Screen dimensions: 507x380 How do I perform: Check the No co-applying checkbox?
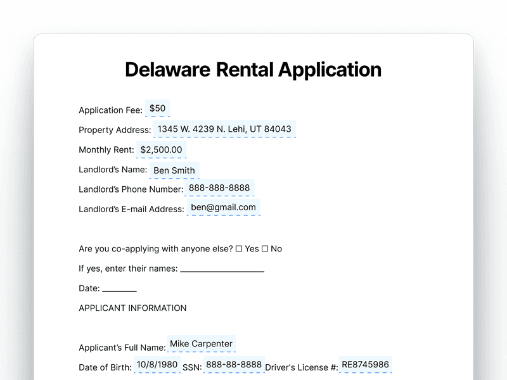pos(265,249)
